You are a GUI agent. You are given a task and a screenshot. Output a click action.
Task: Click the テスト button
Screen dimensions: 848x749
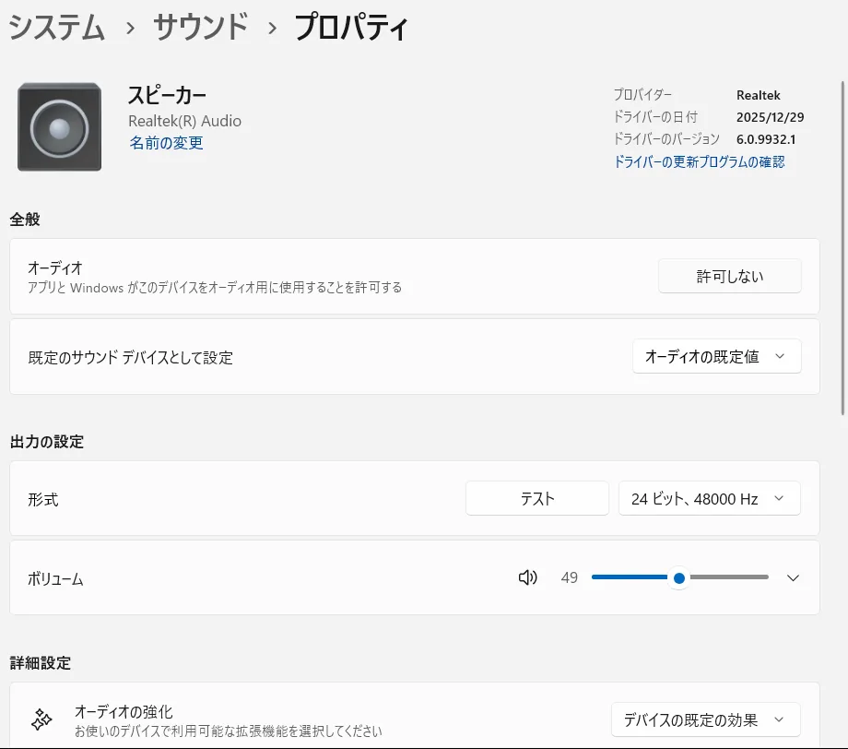point(537,498)
